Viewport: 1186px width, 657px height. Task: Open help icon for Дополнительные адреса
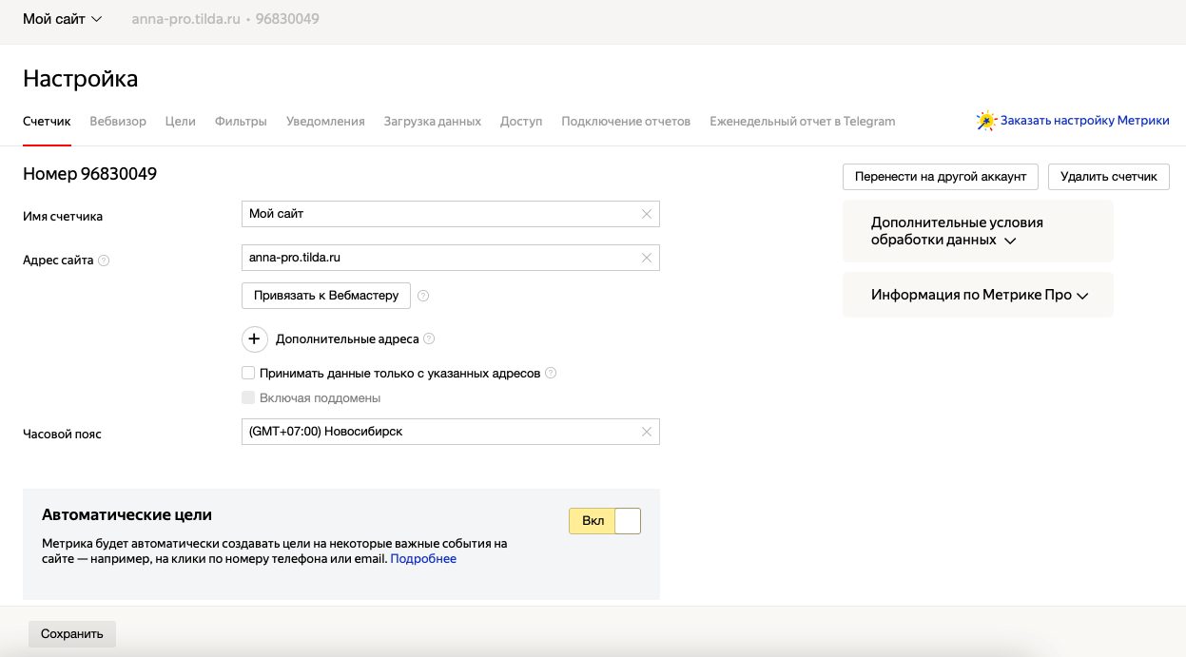click(429, 338)
